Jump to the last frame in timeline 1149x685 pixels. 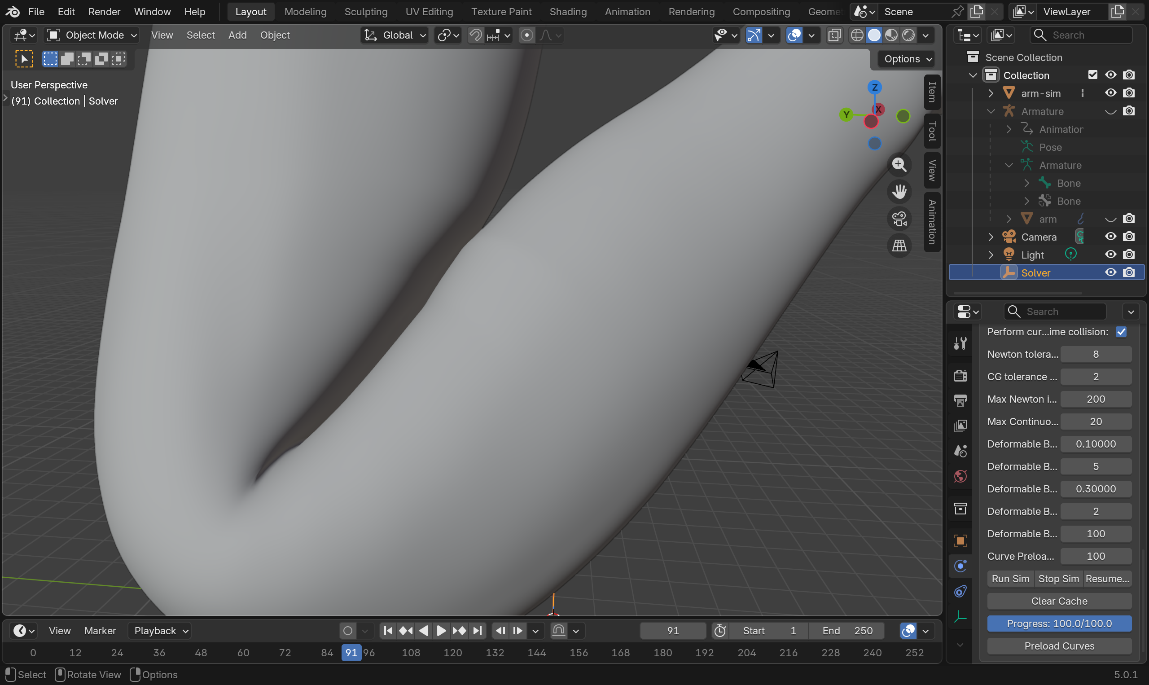pyautogui.click(x=478, y=631)
